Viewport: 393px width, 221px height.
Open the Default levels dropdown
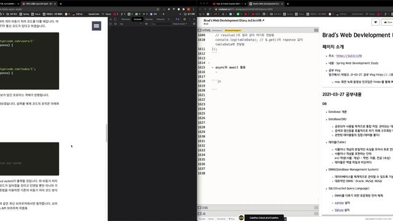pyautogui.click(x=180, y=24)
